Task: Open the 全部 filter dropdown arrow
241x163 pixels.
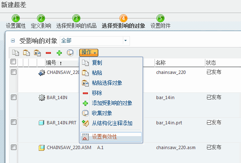Action: click(126, 41)
